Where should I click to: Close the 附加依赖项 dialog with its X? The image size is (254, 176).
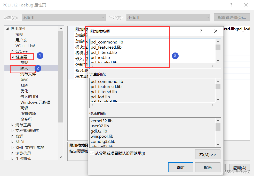[x=216, y=31]
